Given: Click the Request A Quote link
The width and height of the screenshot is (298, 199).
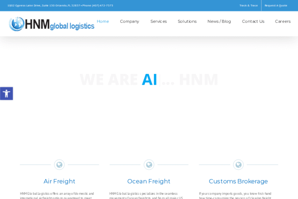Looking at the screenshot, I should pos(276,5).
